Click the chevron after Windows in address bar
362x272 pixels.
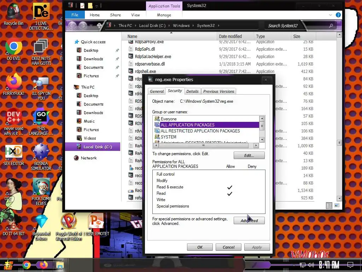tap(193, 25)
